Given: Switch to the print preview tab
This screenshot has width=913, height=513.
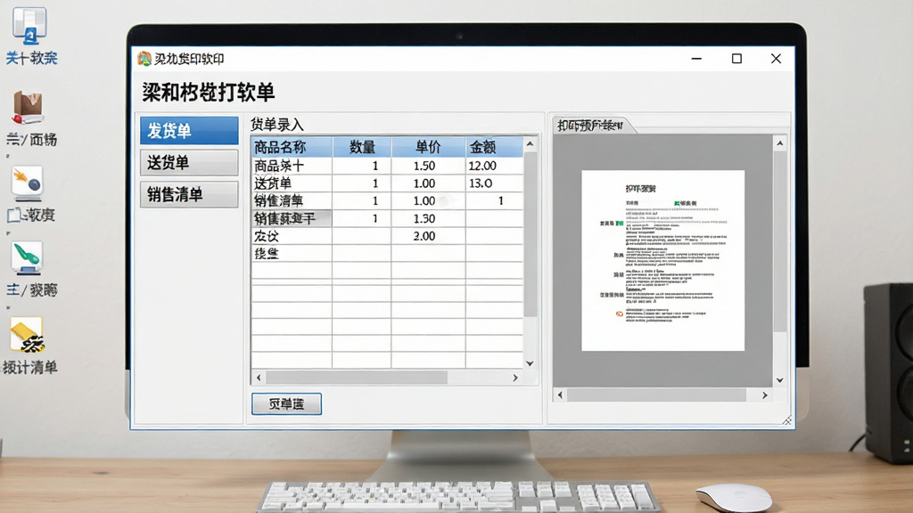Looking at the screenshot, I should pyautogui.click(x=590, y=125).
